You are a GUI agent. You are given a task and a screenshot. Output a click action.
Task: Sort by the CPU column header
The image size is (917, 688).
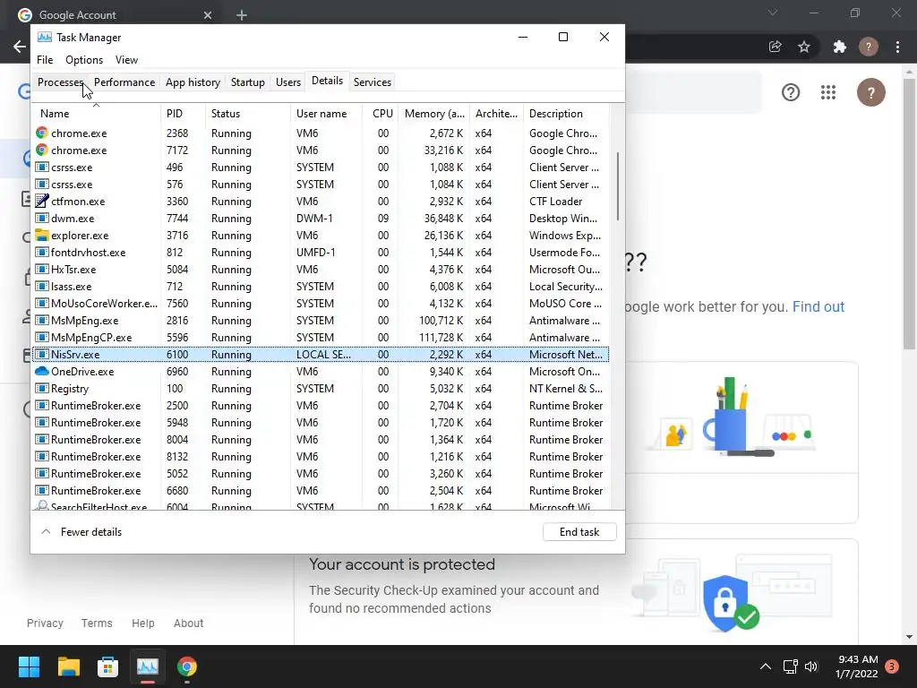381,114
